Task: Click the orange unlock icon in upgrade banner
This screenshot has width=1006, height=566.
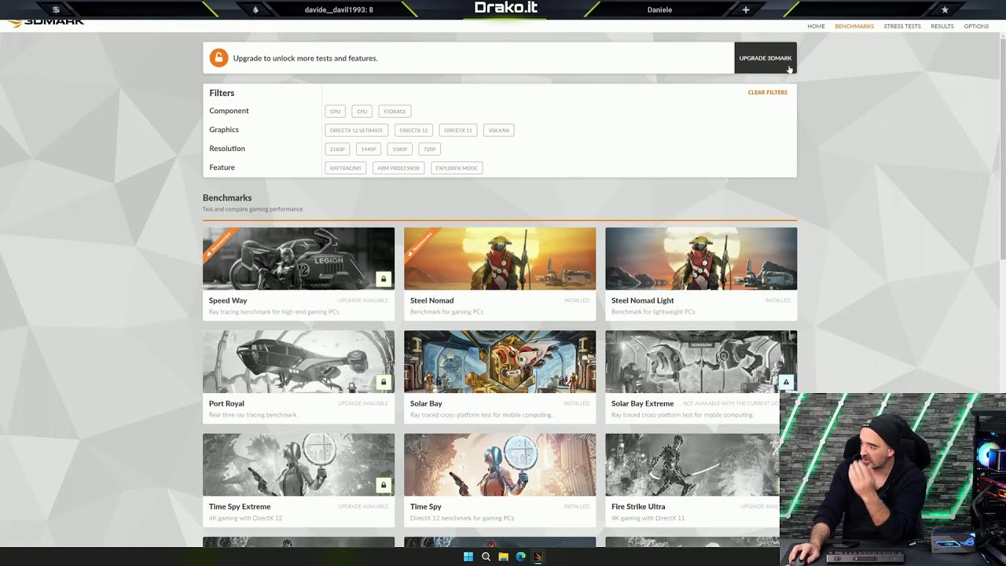Action: 218,57
